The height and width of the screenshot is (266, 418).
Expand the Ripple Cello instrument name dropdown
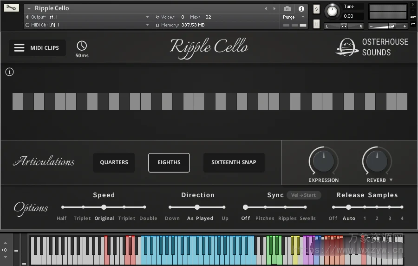29,8
